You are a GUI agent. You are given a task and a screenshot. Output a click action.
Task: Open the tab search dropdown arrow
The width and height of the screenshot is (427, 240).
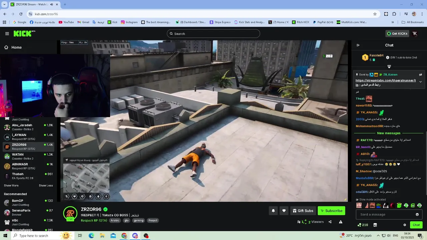coord(4,4)
